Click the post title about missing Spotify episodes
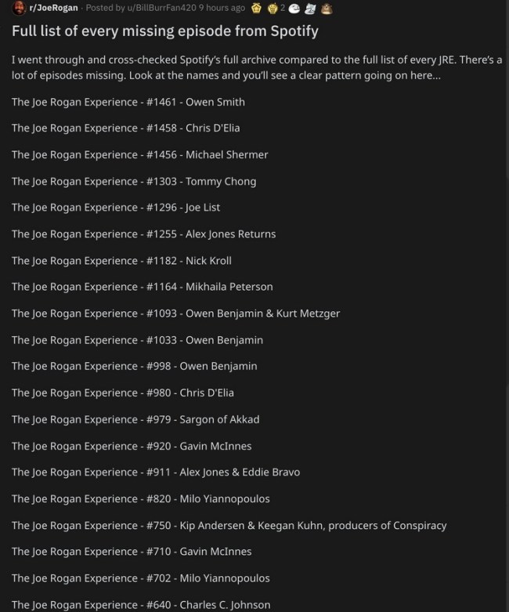 pyautogui.click(x=165, y=31)
